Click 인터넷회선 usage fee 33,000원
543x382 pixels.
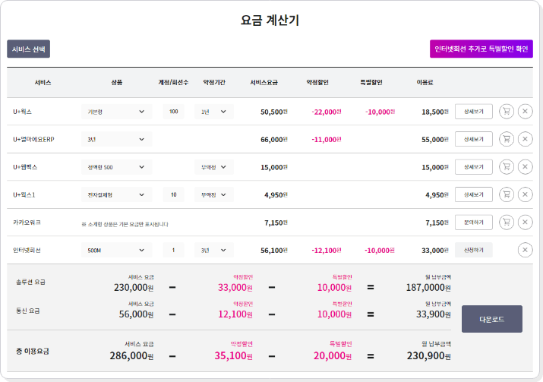[435, 251]
